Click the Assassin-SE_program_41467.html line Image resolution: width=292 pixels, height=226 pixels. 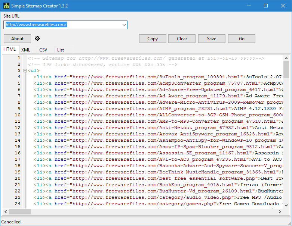click(x=158, y=153)
